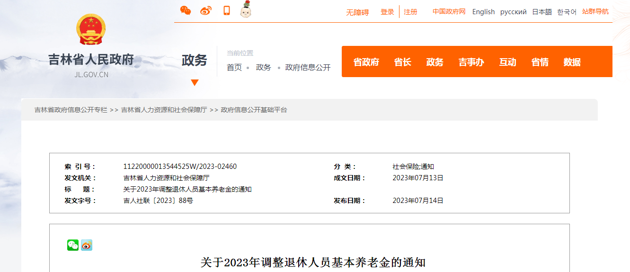Click the cartoon assistant avatar icon
The width and height of the screenshot is (630, 272).
[x=246, y=9]
